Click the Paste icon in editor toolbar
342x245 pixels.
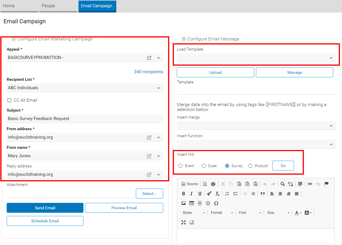click(239, 184)
